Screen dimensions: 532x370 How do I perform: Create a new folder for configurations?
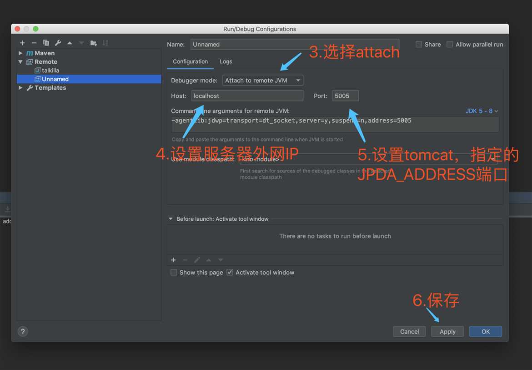[x=93, y=43]
